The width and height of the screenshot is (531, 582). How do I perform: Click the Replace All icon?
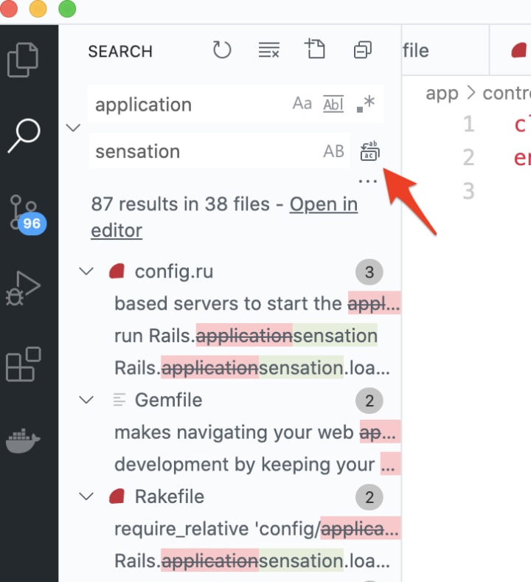pos(369,150)
